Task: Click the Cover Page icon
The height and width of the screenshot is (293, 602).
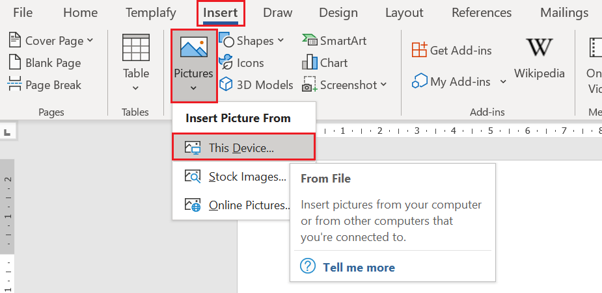Action: pyautogui.click(x=16, y=41)
